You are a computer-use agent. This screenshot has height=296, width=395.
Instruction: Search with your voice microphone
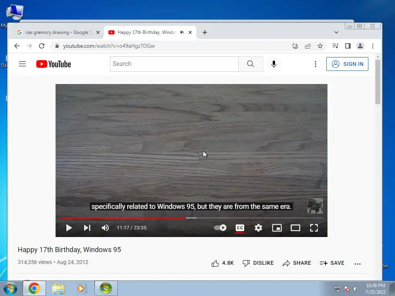(x=274, y=64)
